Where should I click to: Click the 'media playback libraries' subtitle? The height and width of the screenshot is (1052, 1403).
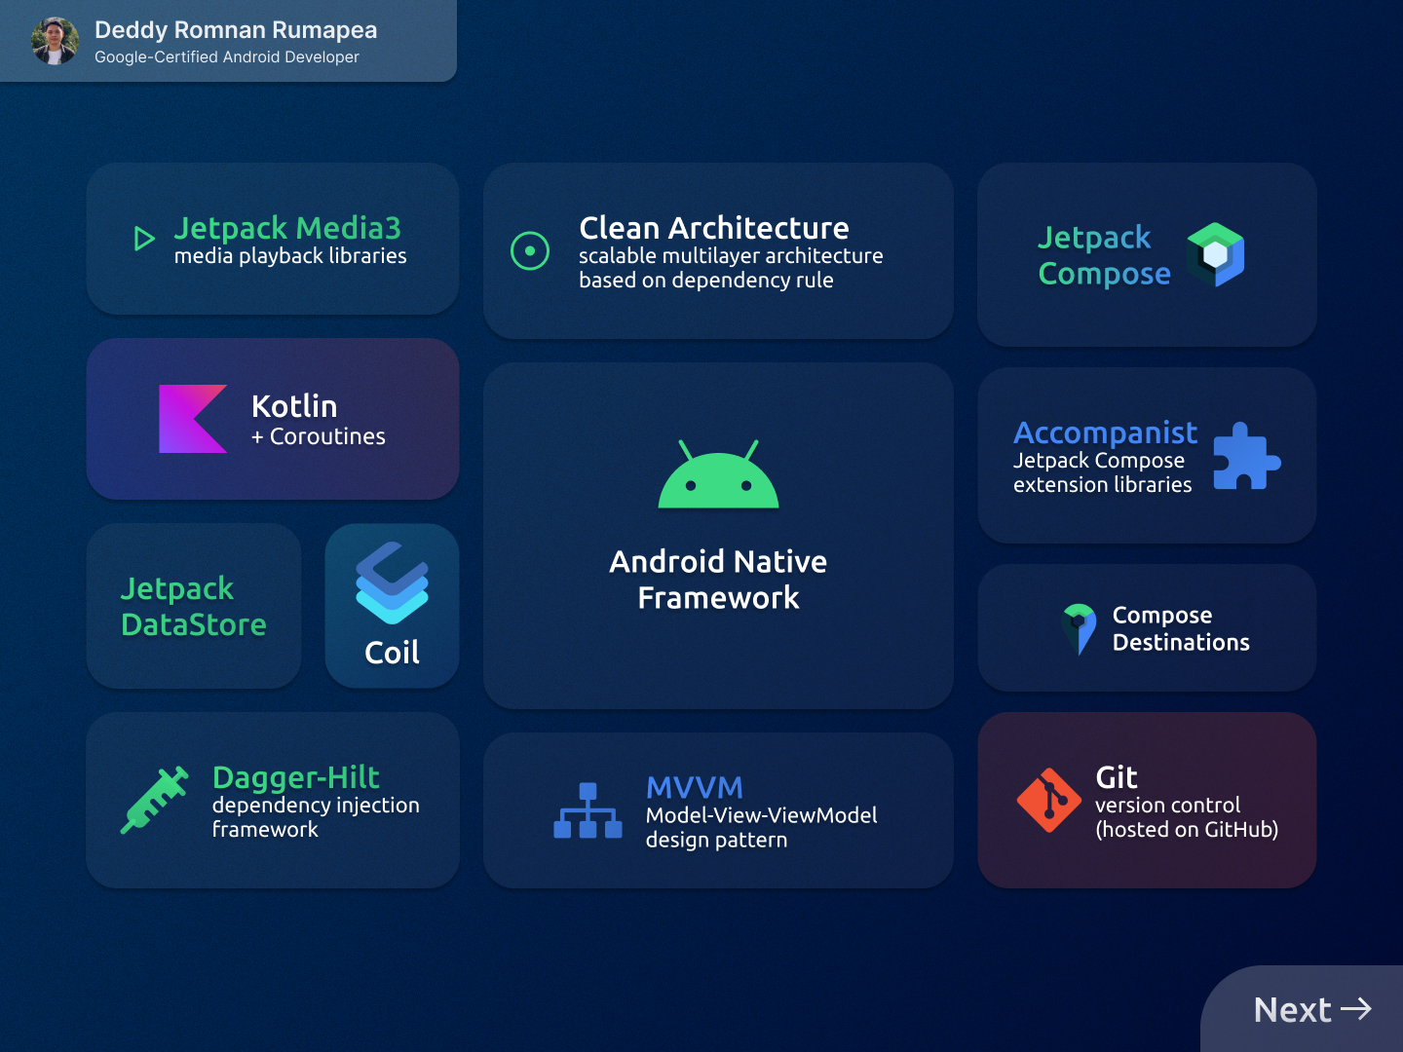[x=290, y=256]
